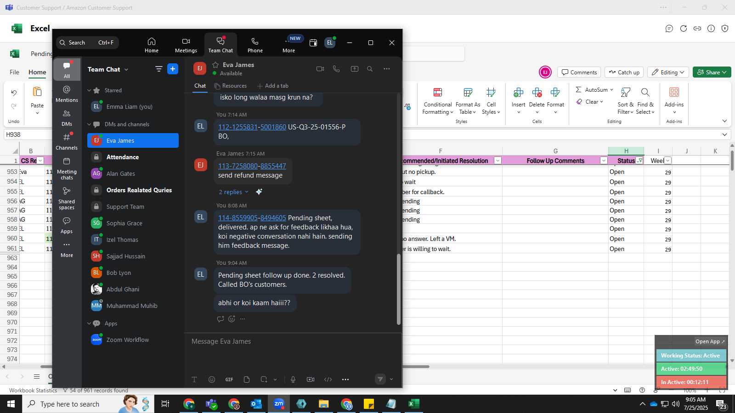Open Zoom Phone tab
Viewport: 735px width, 413px height.
coord(255,45)
